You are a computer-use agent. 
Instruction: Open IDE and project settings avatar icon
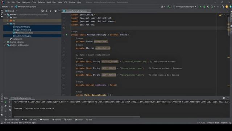227,7
